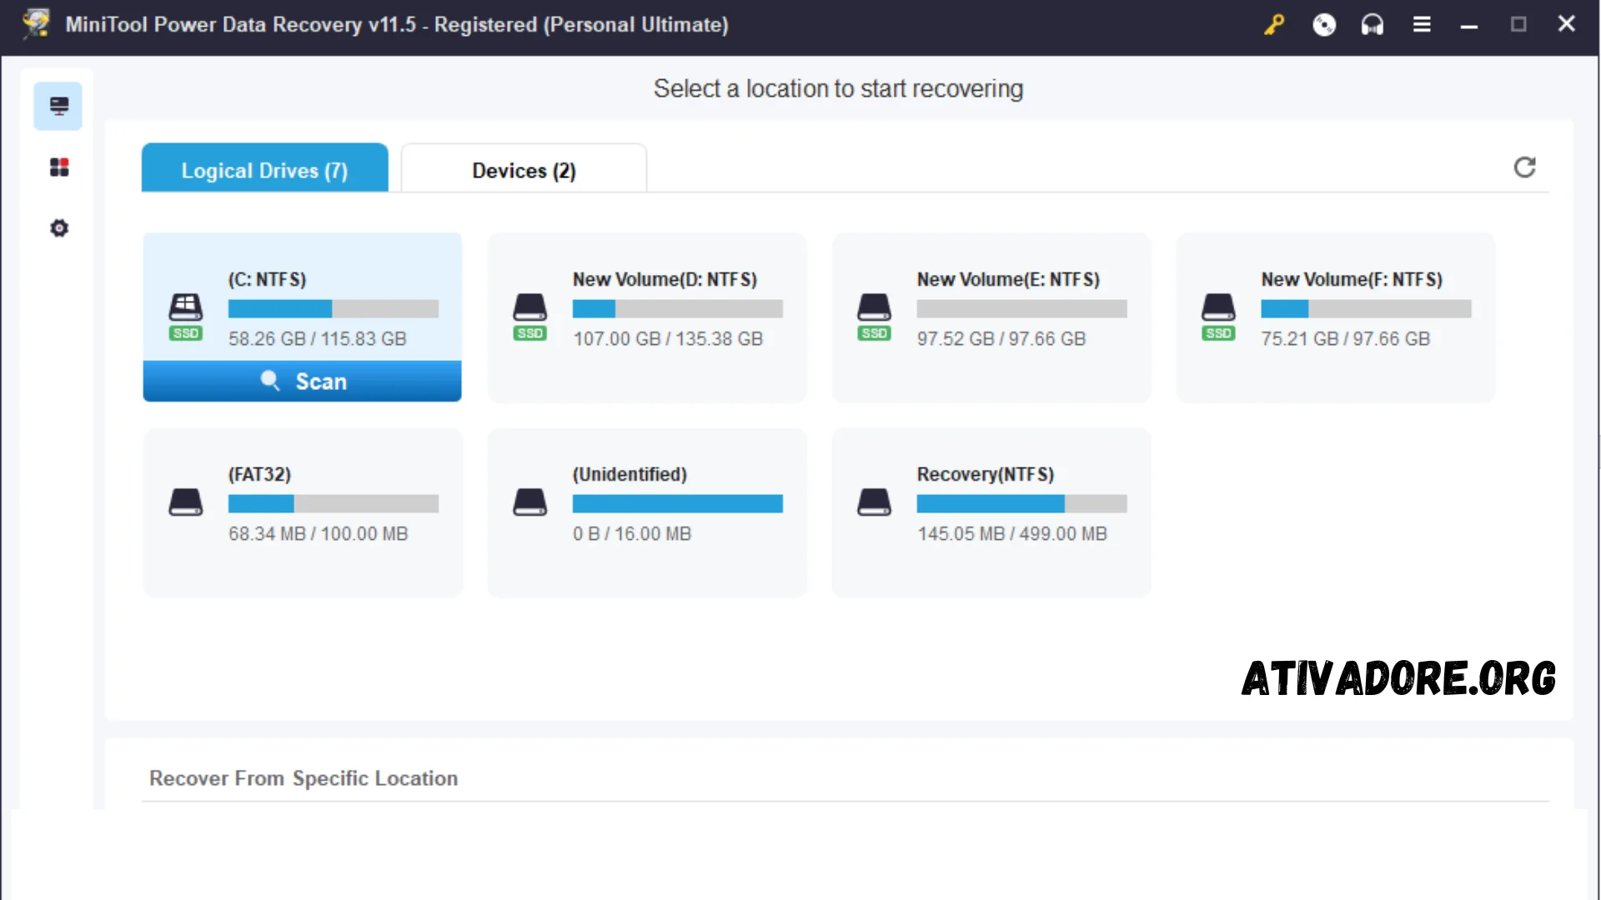Click 58.26 GB / 115.83 GB text
Image resolution: width=1601 pixels, height=900 pixels.
[x=318, y=339]
